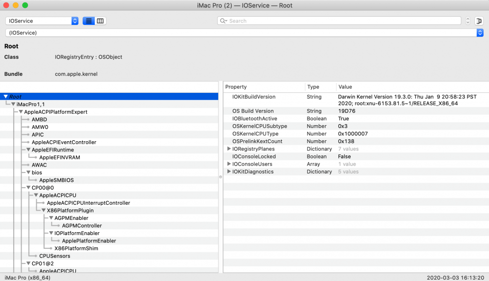This screenshot has width=489, height=281.
Task: Sort by the Value column header
Action: (412, 87)
